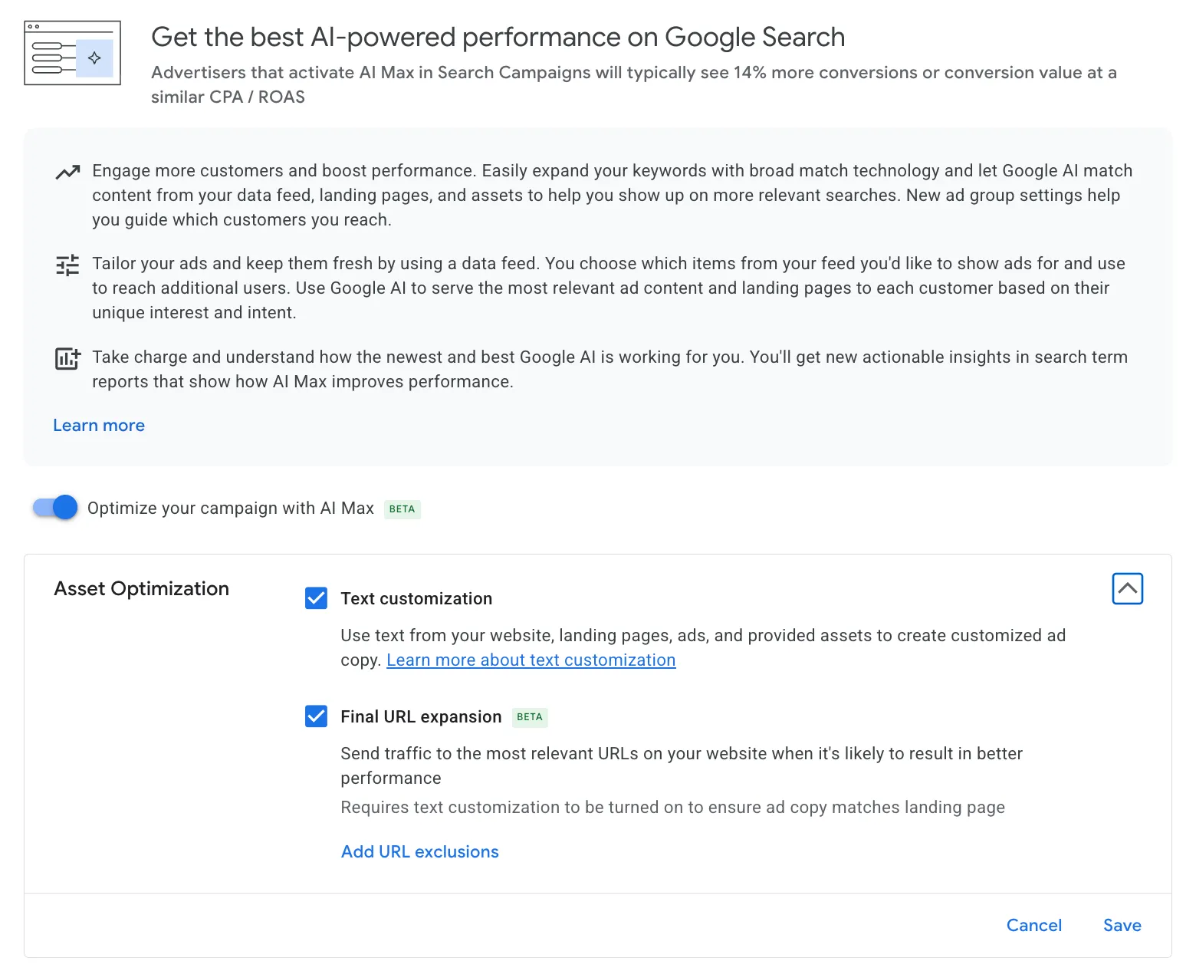Open the Learn more link
The height and width of the screenshot is (971, 1196).
pos(99,426)
